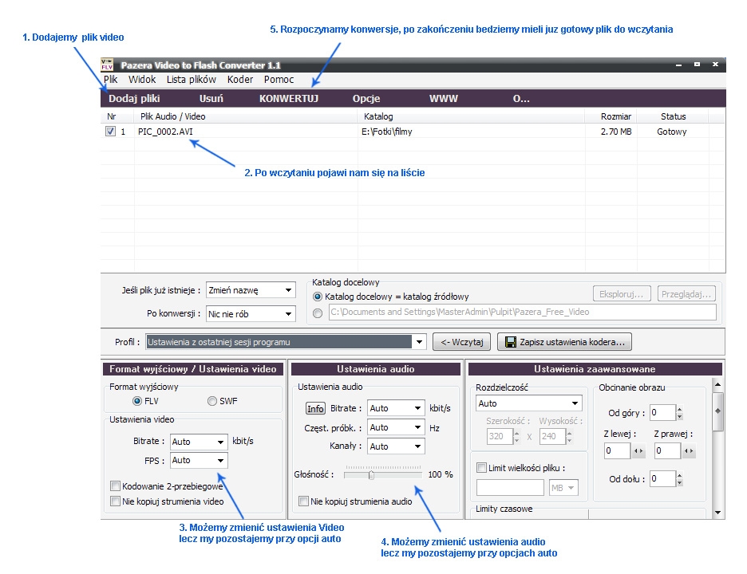
Task: Click the WWW toolbar button
Action: [444, 99]
